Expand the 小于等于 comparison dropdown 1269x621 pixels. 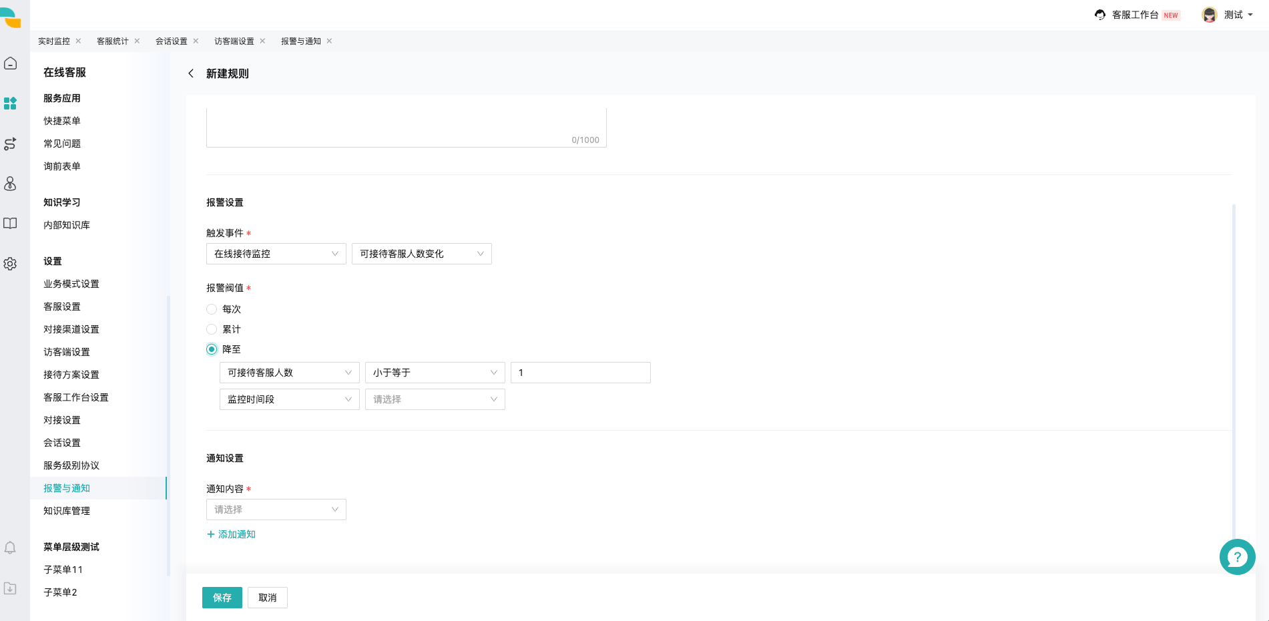435,373
